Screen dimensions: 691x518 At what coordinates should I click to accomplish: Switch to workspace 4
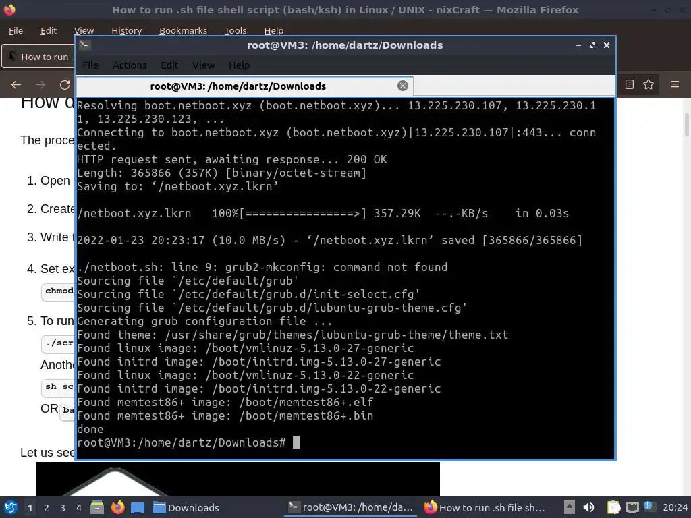pyautogui.click(x=79, y=508)
